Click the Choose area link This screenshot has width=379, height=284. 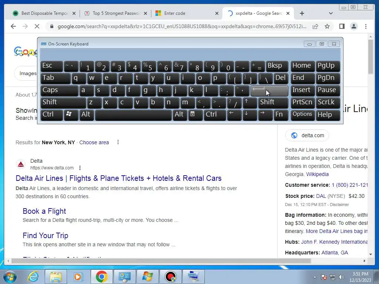pos(94,142)
